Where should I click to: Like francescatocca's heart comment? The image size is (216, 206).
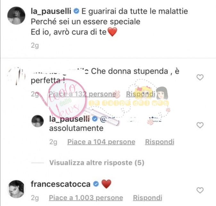coord(200,190)
